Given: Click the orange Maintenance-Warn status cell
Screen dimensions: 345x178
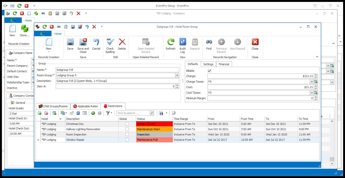Looking at the screenshot, I should (154, 129).
